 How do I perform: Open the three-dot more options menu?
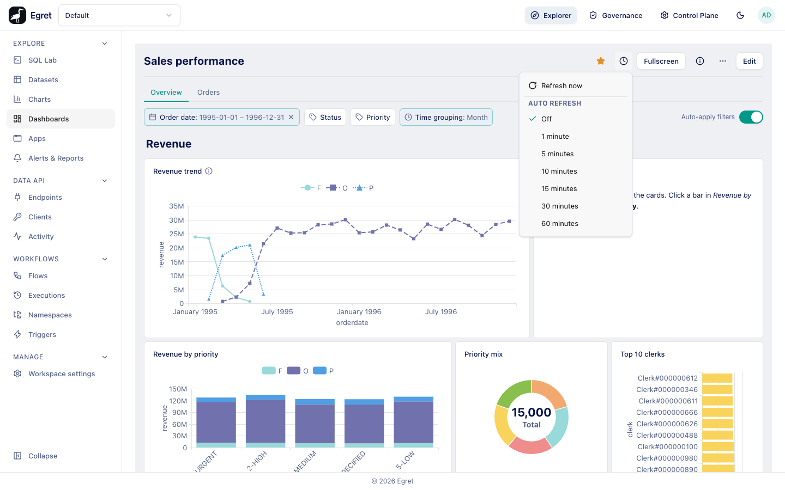click(723, 61)
